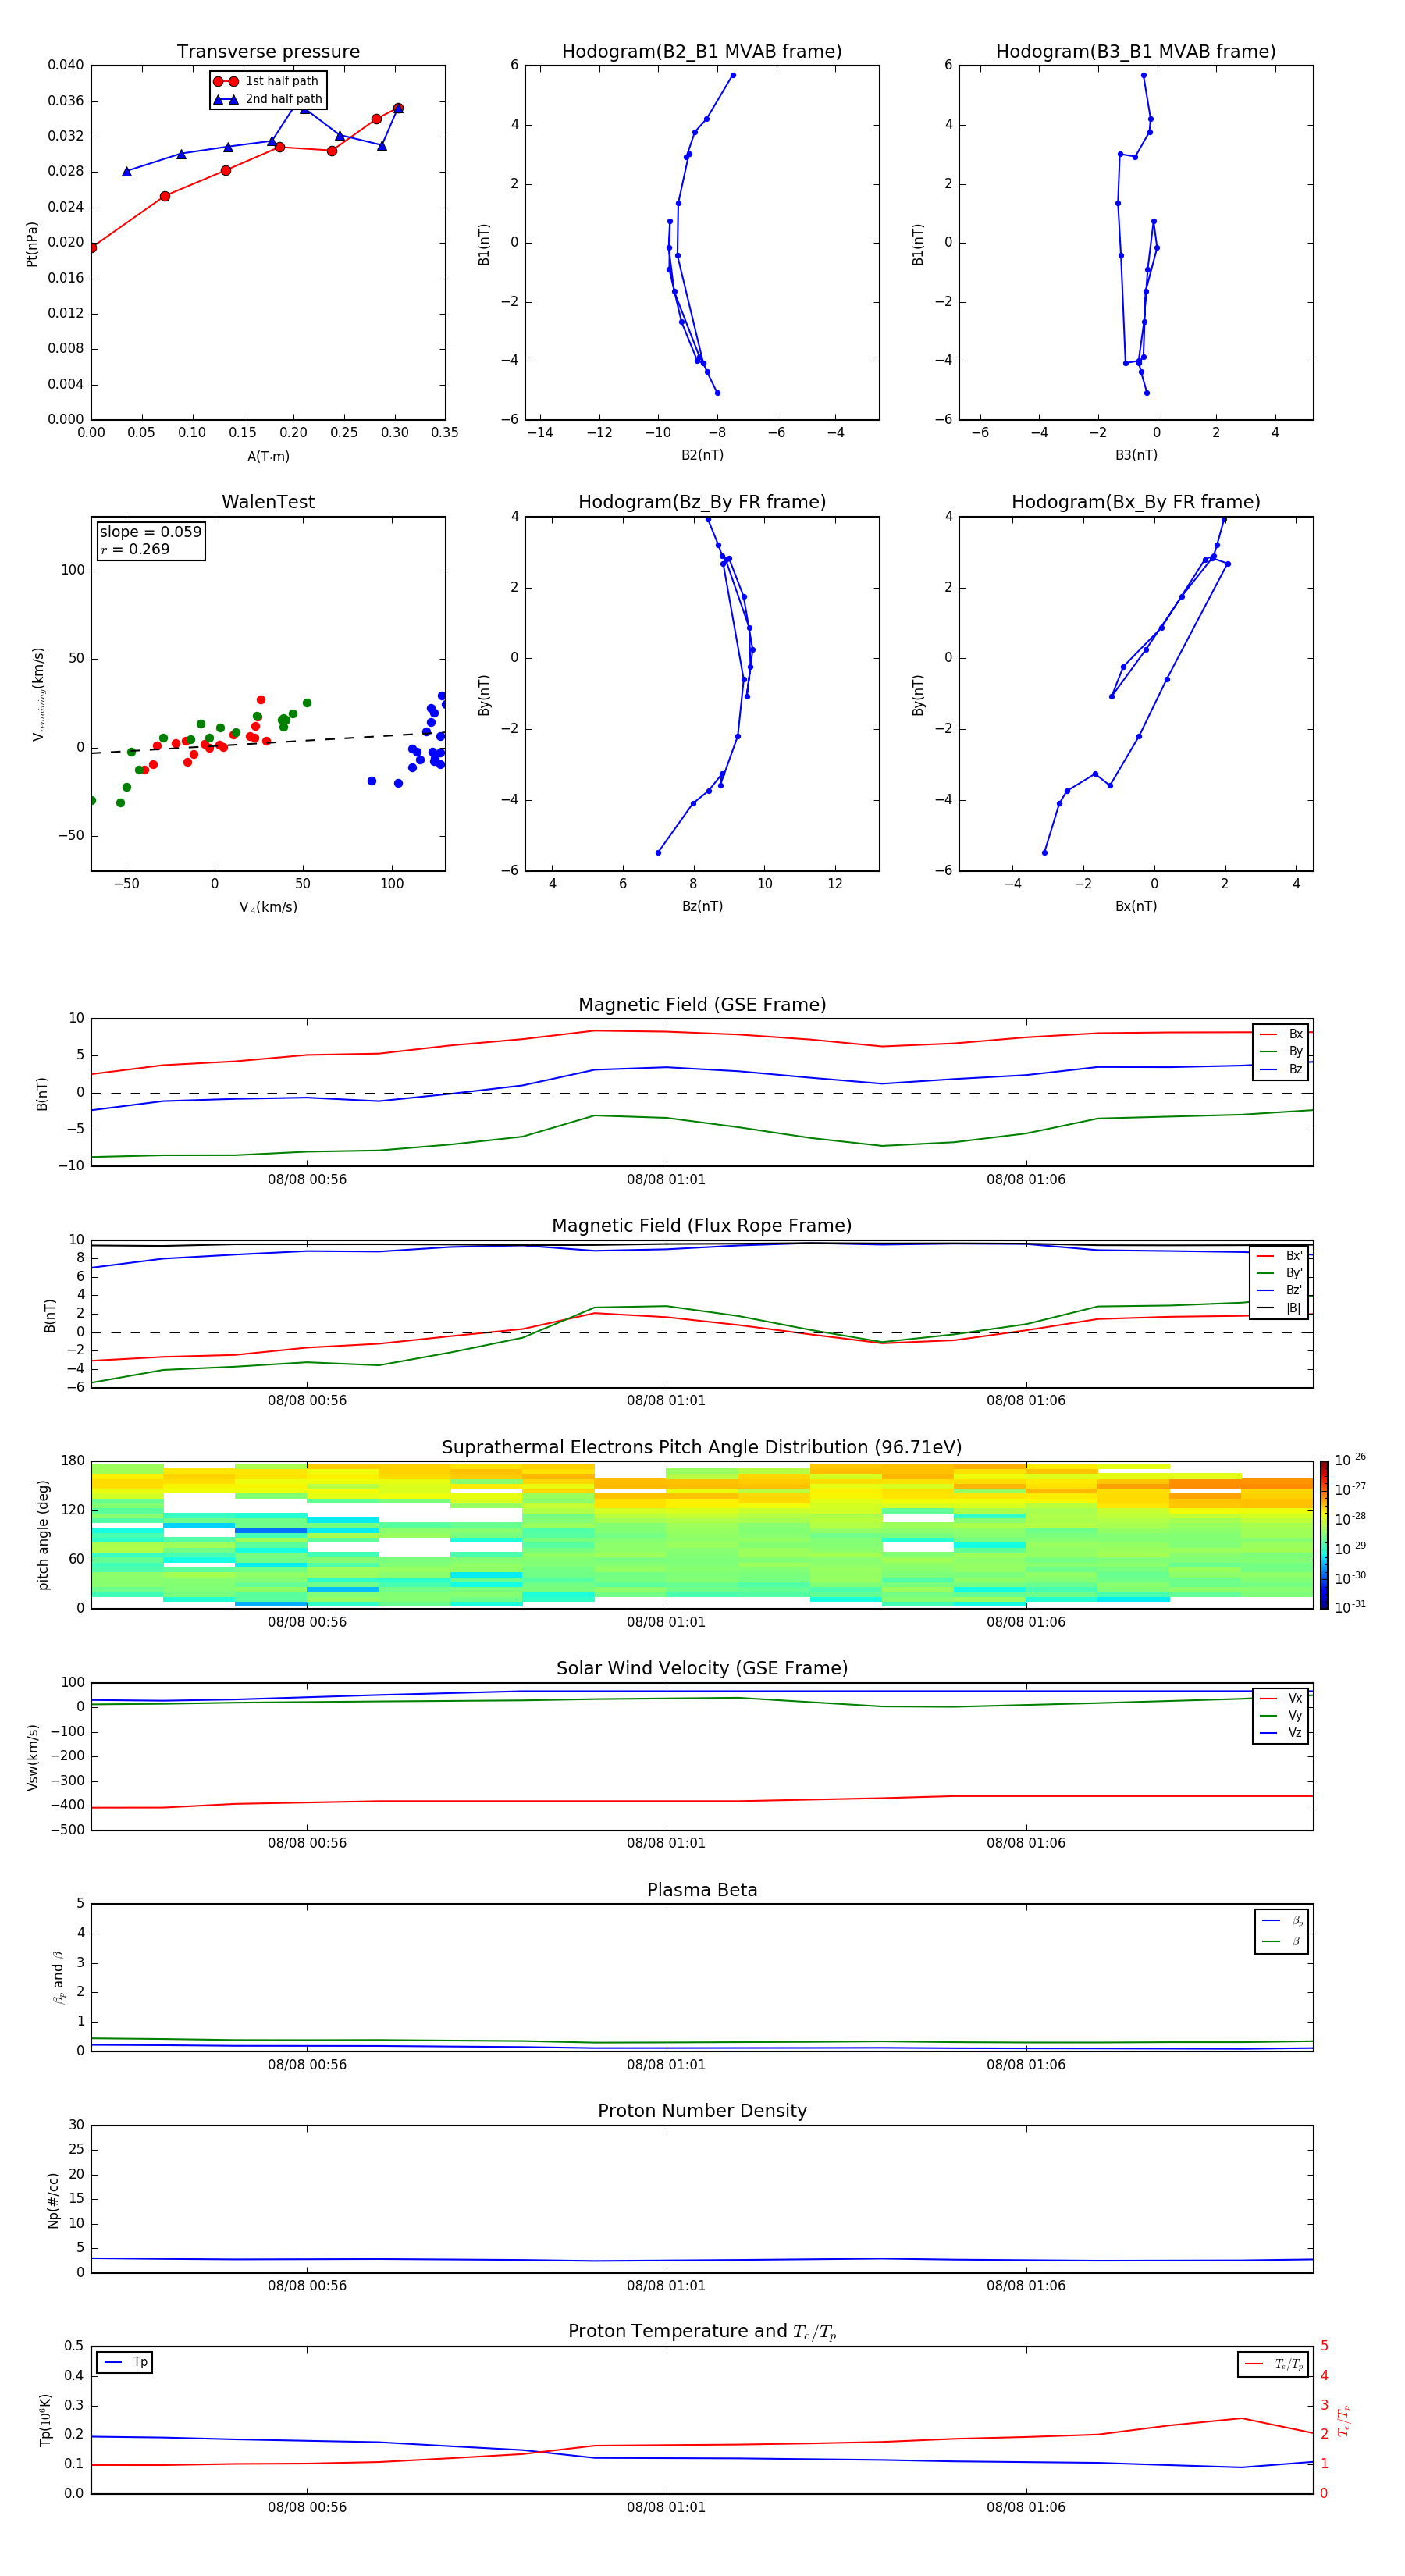Click the 'slope = 0.059' annotation
Viewport: 1405px width, 2576px height.
tap(151, 532)
